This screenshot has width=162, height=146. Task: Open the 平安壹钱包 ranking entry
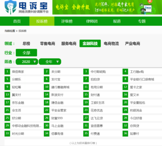[138, 103]
